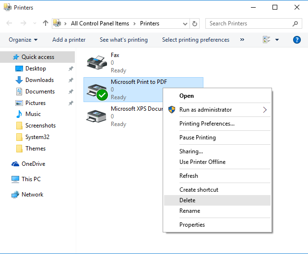
Task: Click the pin icon next to Desktop
Action: click(x=71, y=69)
